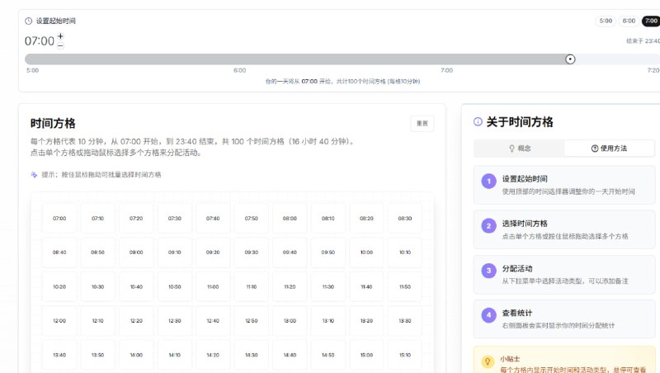This screenshot has height=373, width=660.
Task: Select the 09:00 time block
Action: click(x=136, y=253)
